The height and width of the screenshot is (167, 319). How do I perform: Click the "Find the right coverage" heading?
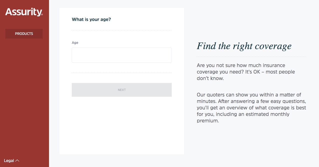pos(244,46)
